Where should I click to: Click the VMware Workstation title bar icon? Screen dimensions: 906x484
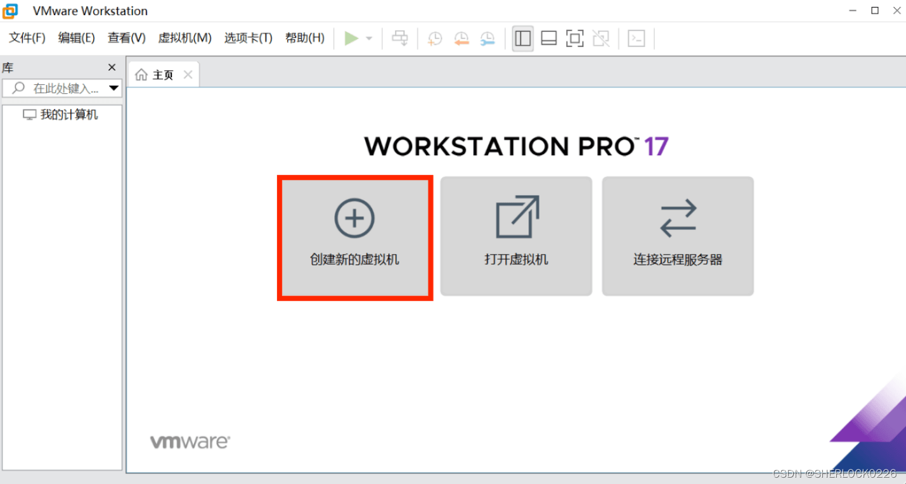[x=10, y=11]
